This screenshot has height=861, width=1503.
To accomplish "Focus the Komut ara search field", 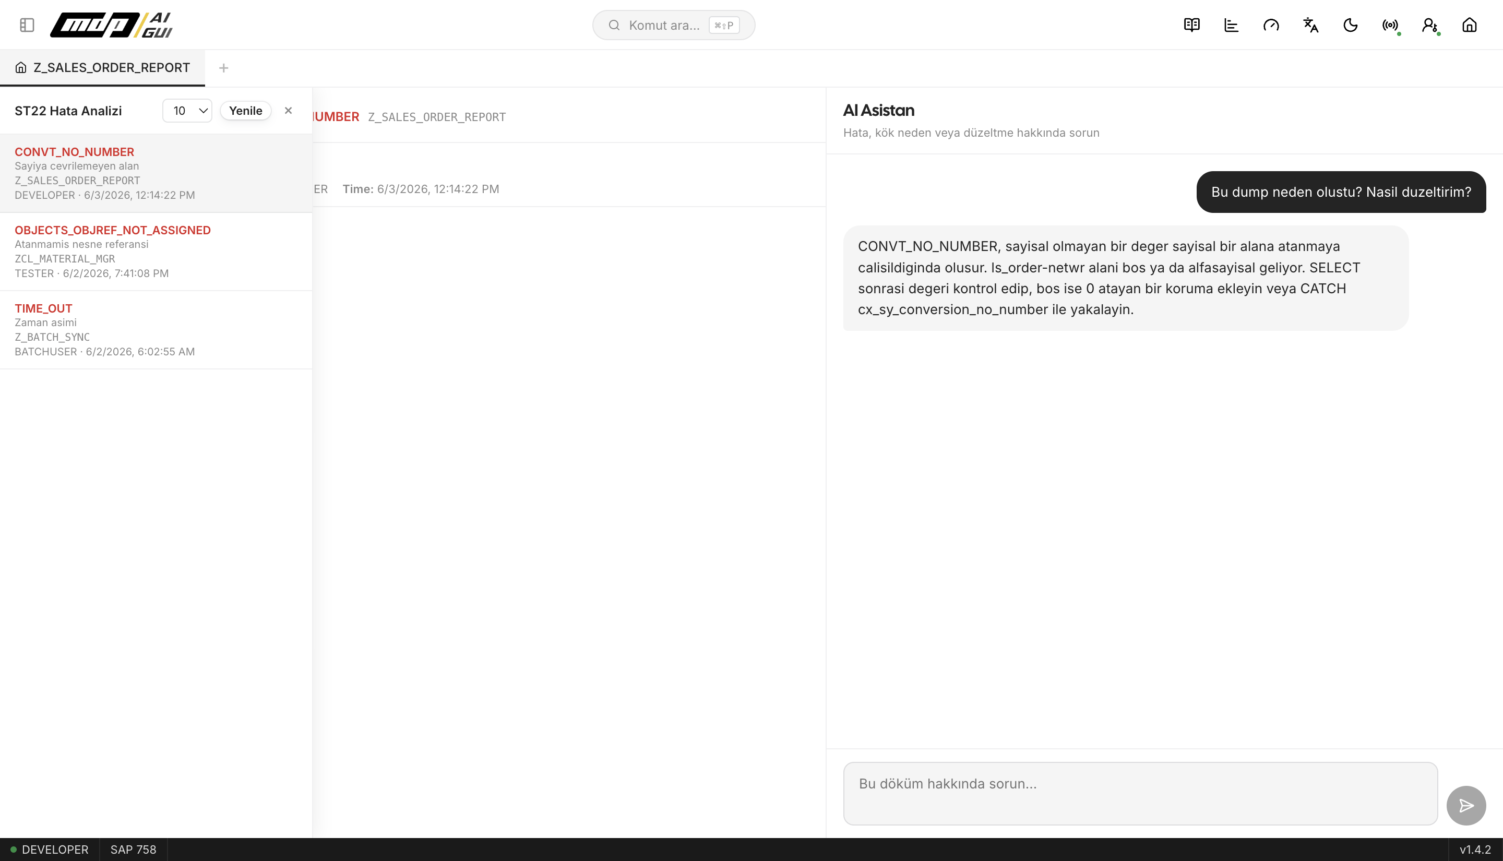I will click(x=673, y=25).
